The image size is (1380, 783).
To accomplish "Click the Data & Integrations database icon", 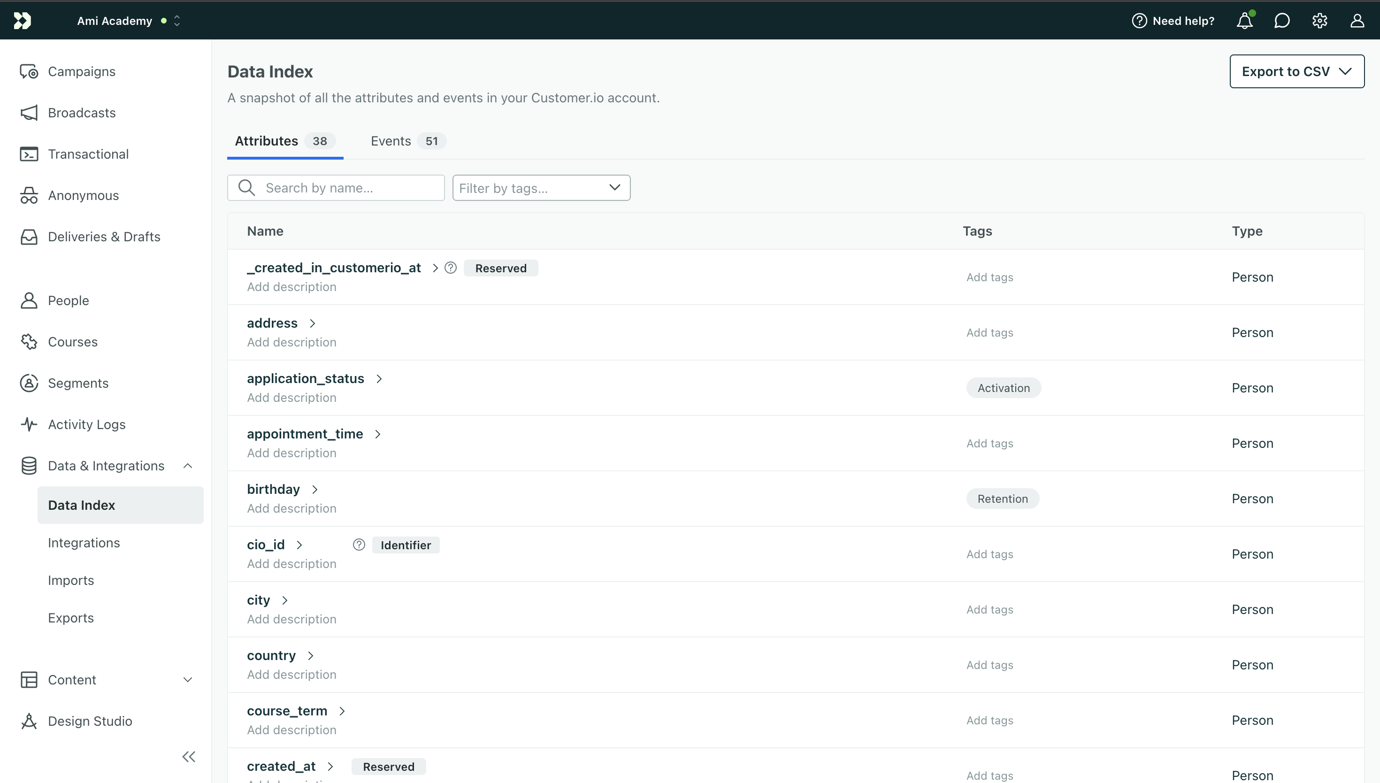I will point(29,466).
